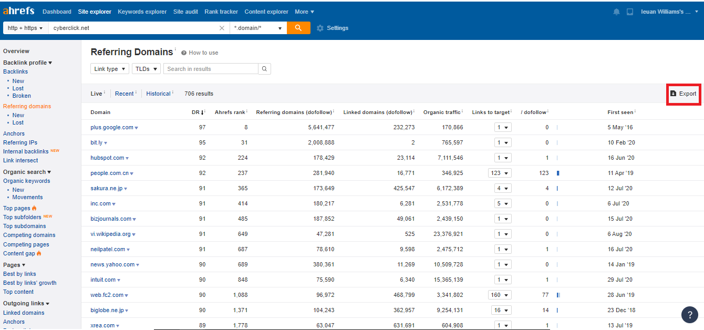Open the *.domain/* mode dropdown
This screenshot has height=330, width=704.
(258, 28)
